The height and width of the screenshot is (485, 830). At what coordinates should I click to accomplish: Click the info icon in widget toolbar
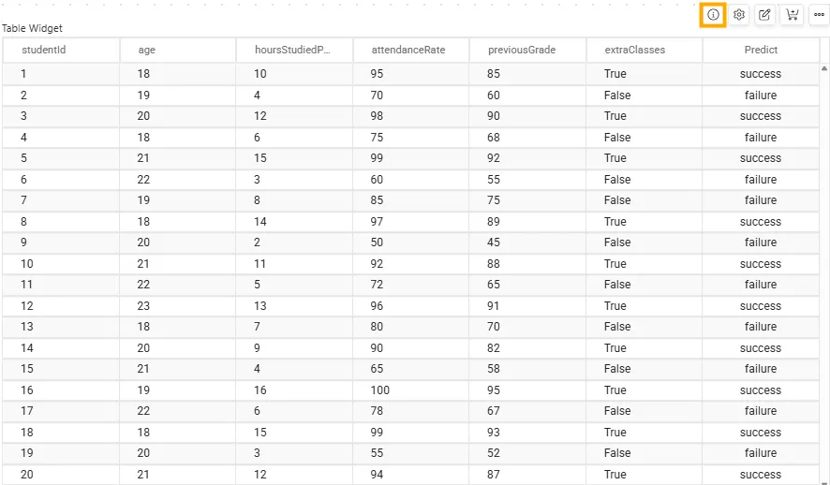[x=713, y=15]
